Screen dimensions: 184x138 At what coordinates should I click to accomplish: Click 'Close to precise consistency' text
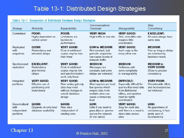157,72
